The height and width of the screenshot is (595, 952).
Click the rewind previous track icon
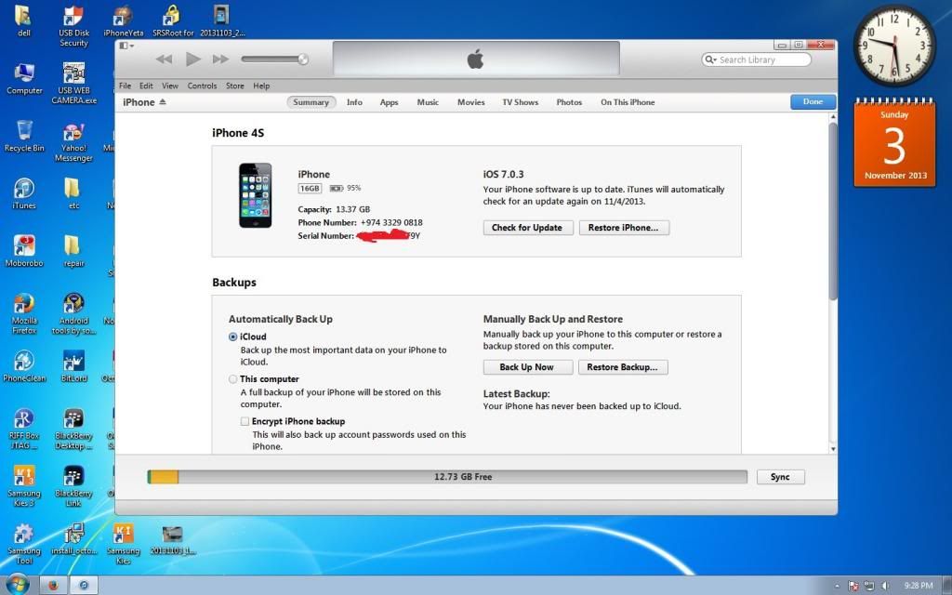164,59
